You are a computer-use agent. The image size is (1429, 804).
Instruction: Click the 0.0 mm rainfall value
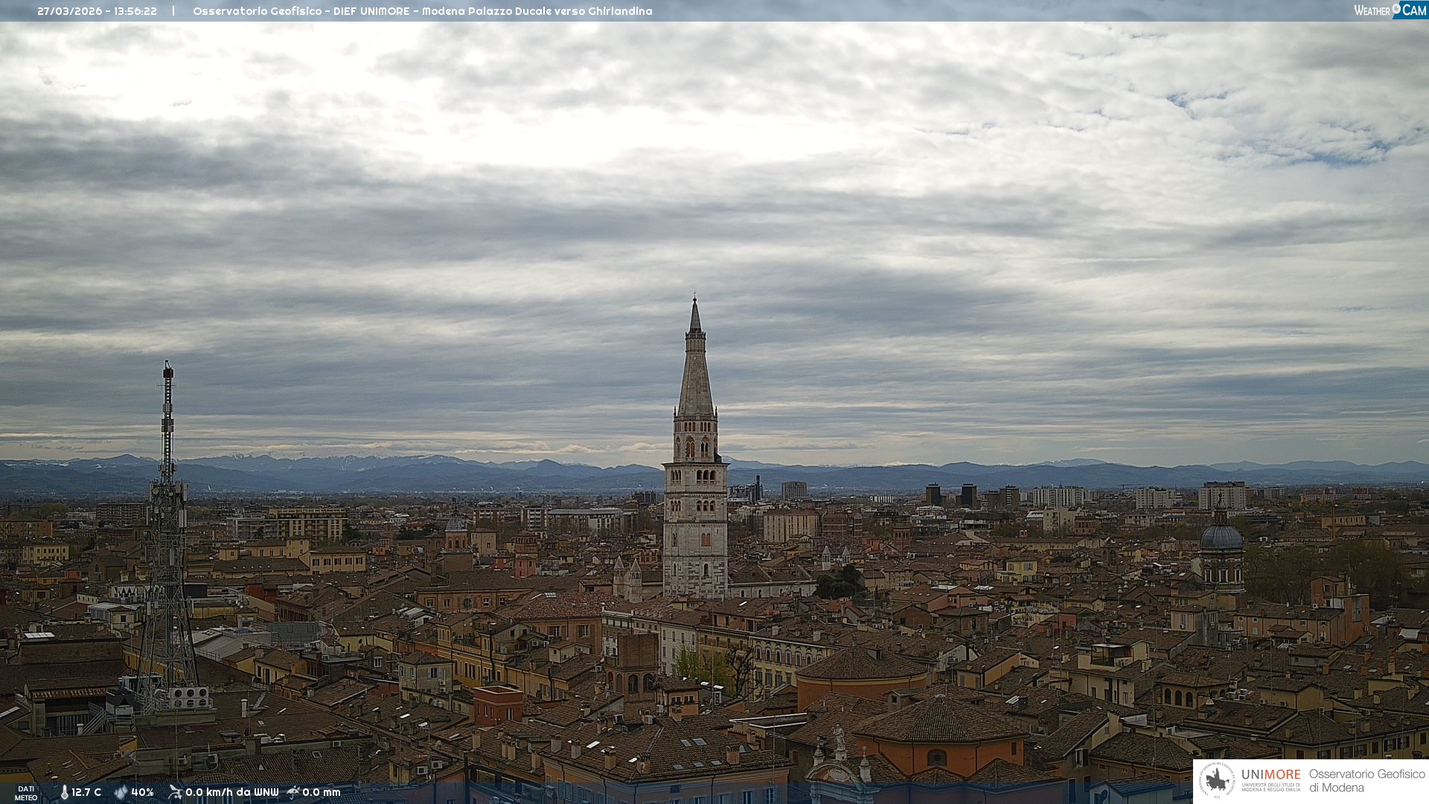pos(321,792)
